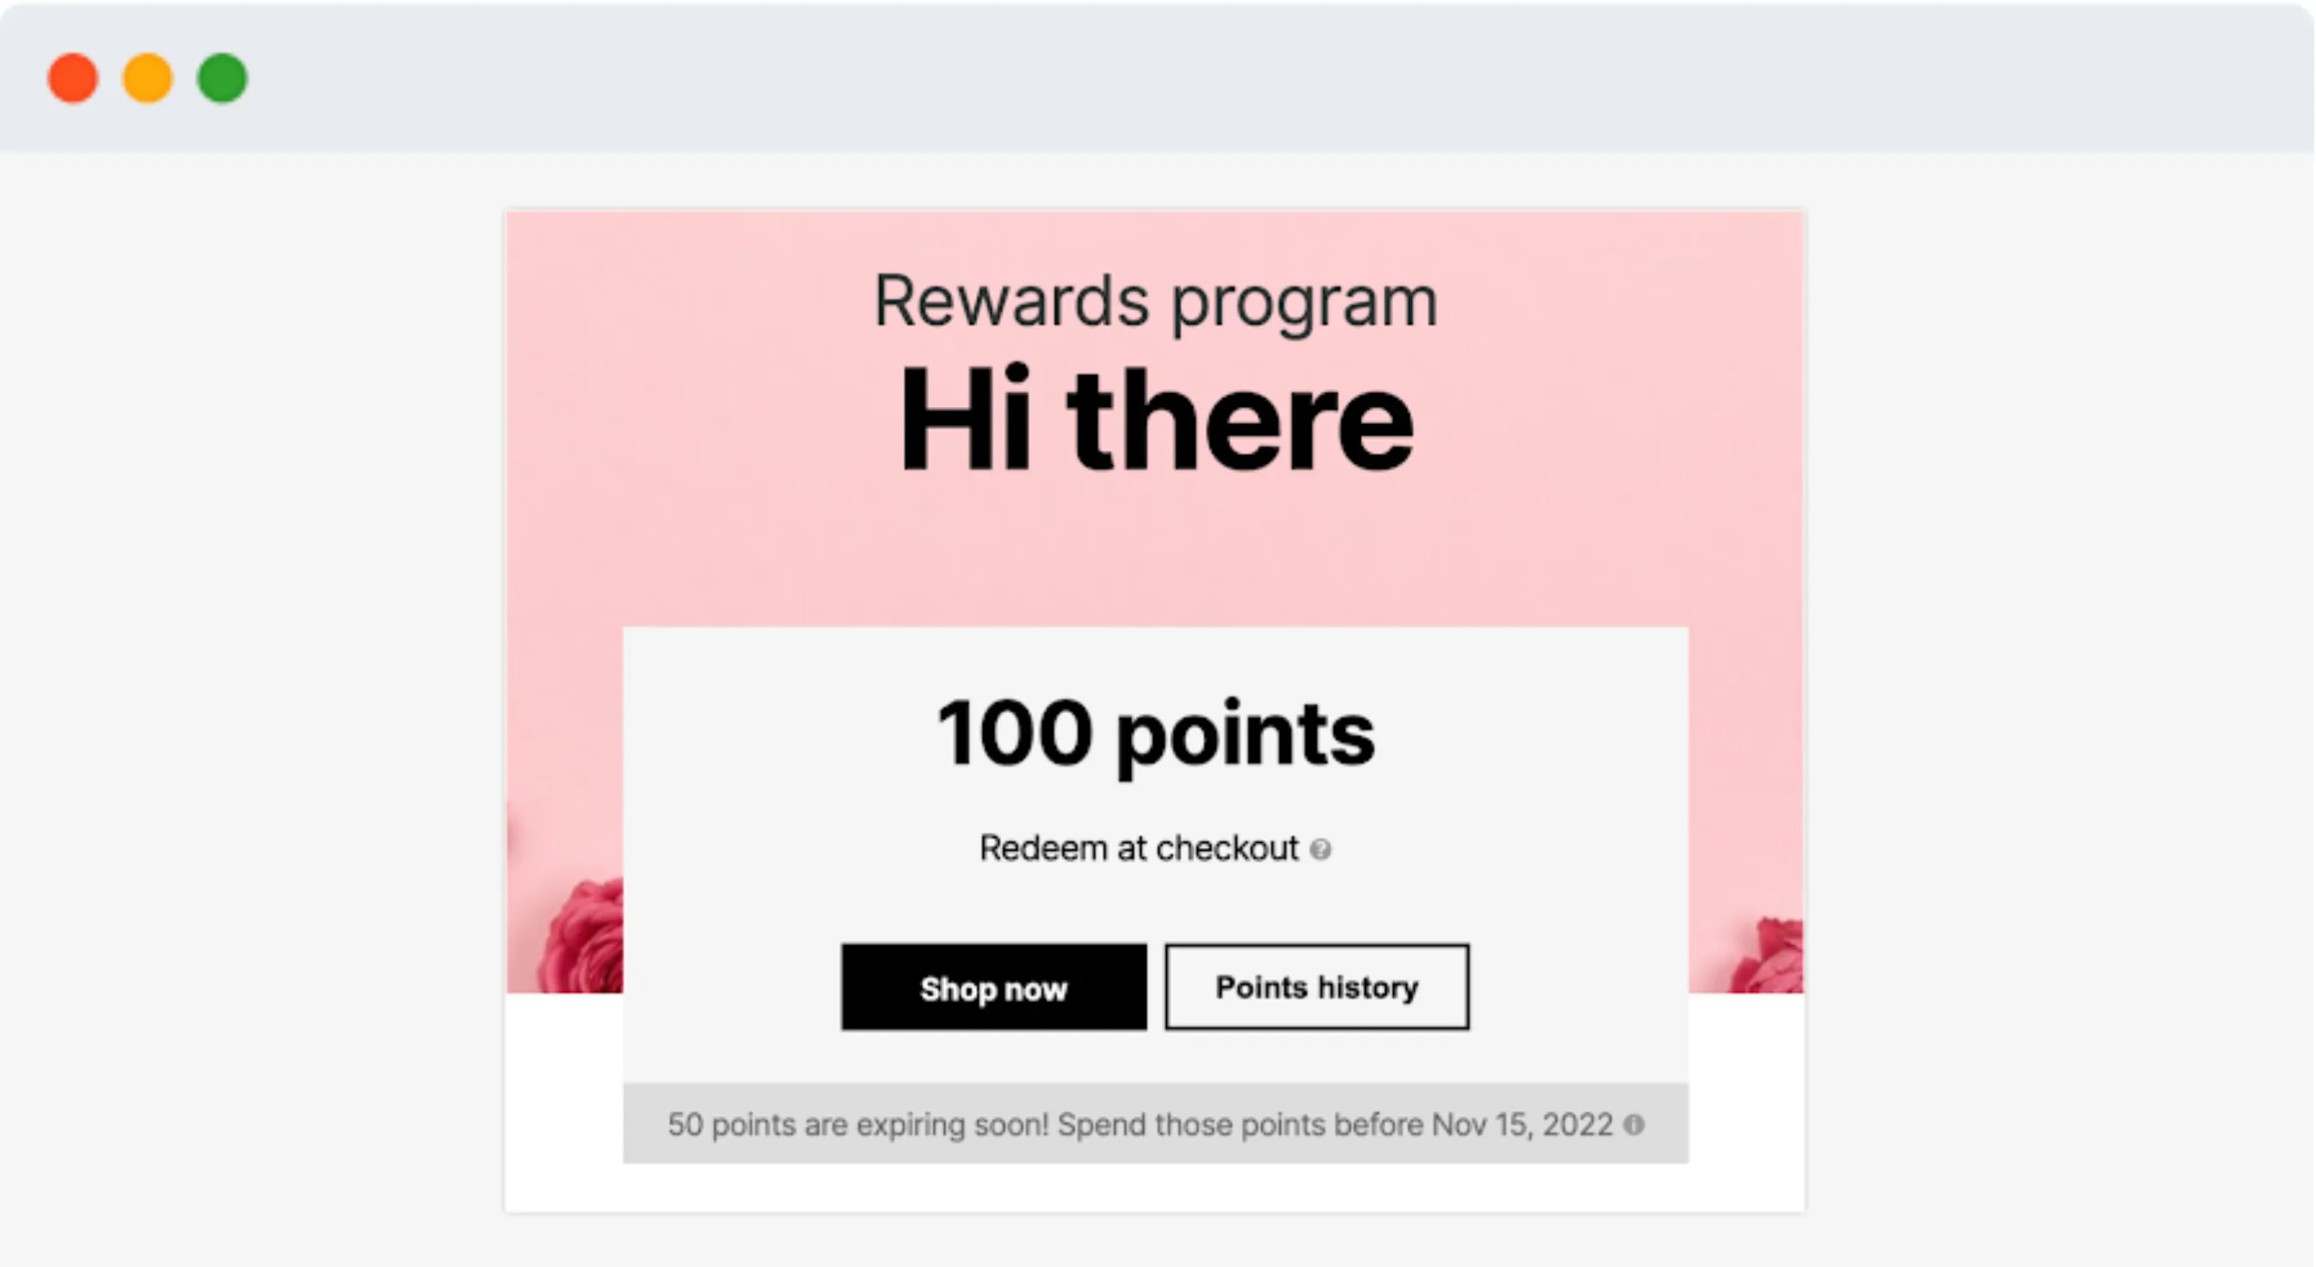Viewport: 2316px width, 1267px height.
Task: Click the help icon beside Redeem at checkout
Action: pos(1320,849)
